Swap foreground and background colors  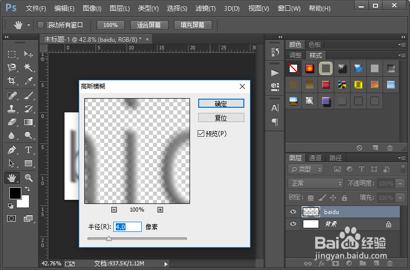pos(27,188)
